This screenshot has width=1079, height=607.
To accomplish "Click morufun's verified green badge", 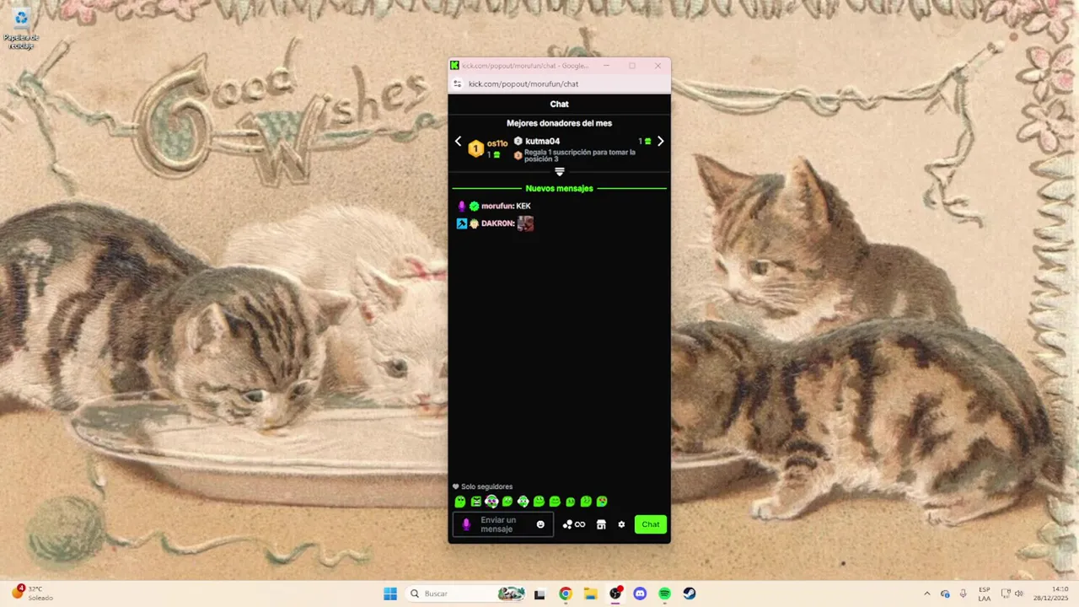I will point(474,206).
